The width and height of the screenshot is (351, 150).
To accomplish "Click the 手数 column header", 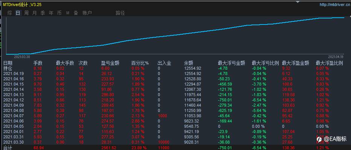I will coord(38,63).
